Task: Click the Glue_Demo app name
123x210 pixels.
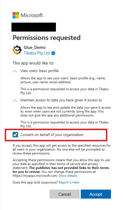Action: pyautogui.click(x=35, y=47)
